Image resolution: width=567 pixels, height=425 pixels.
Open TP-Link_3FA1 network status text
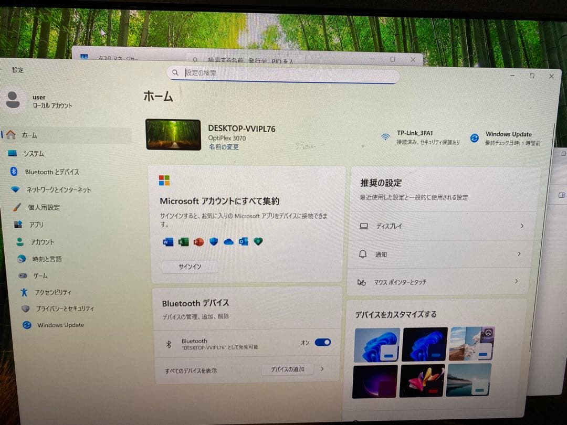click(x=428, y=137)
